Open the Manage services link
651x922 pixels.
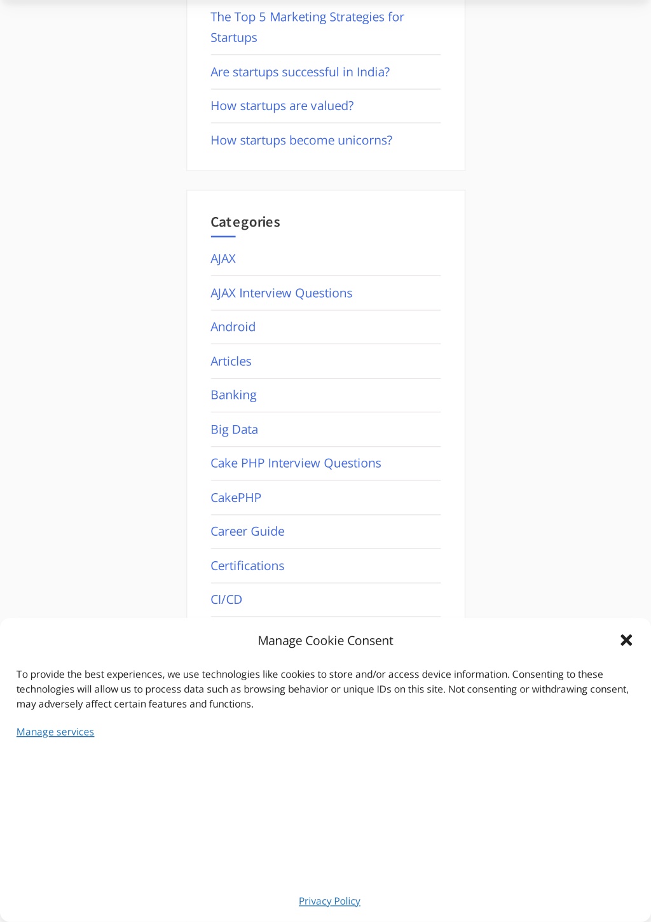coord(55,732)
